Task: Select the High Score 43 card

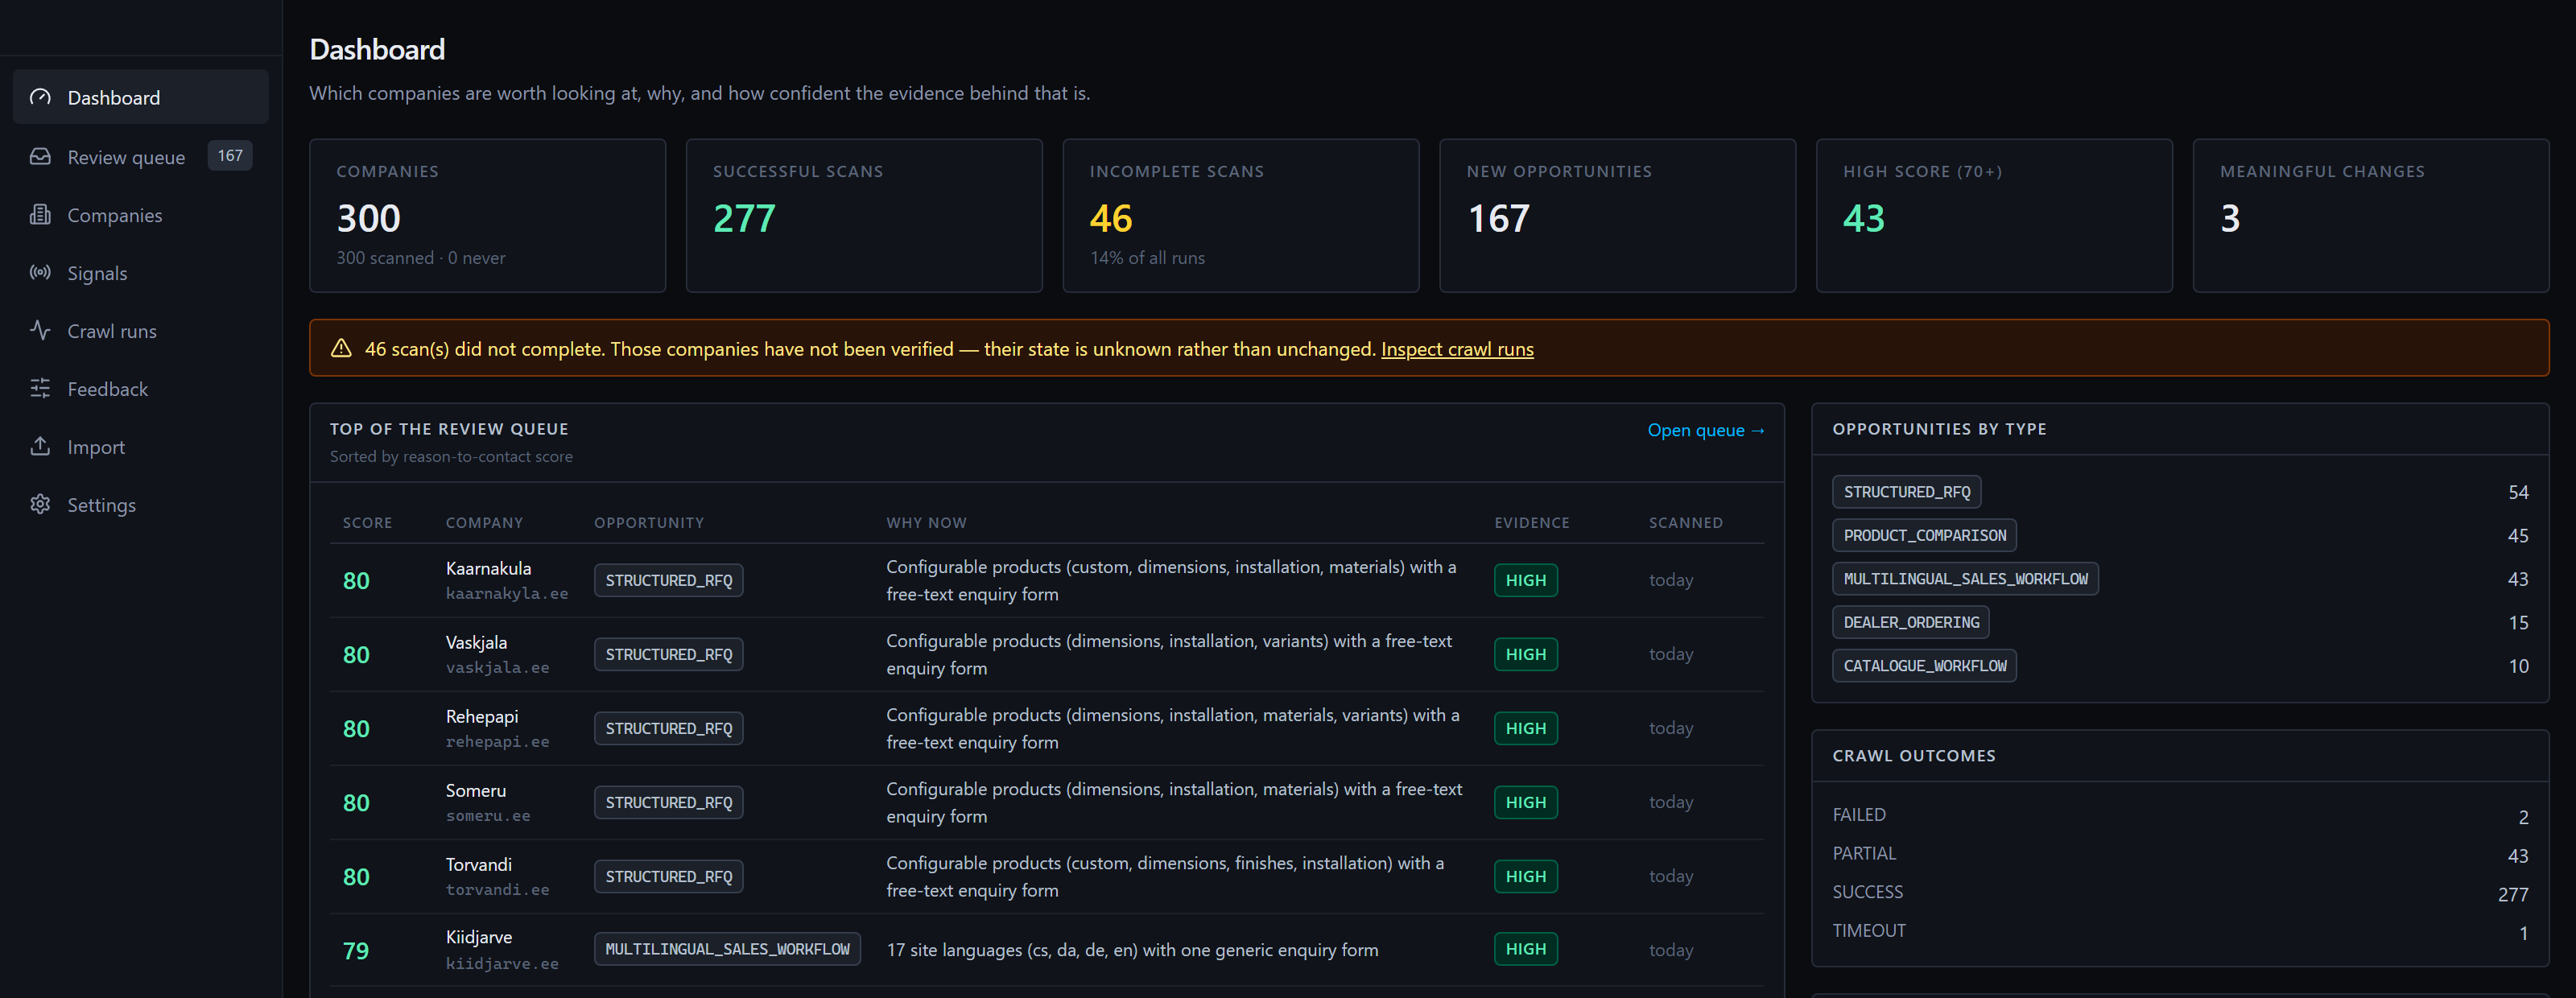Action: click(x=1994, y=215)
